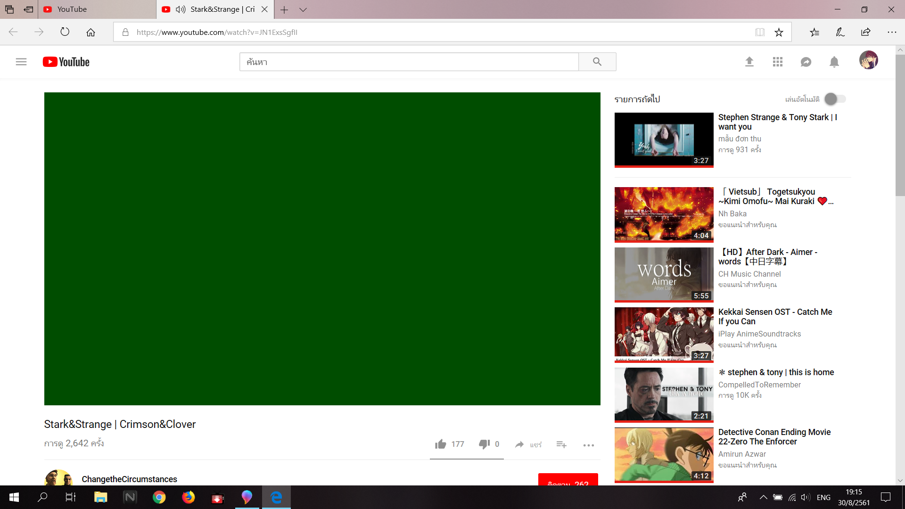Image resolution: width=905 pixels, height=509 pixels.
Task: Open the ChangetheCircumstances channel link
Action: click(x=129, y=479)
